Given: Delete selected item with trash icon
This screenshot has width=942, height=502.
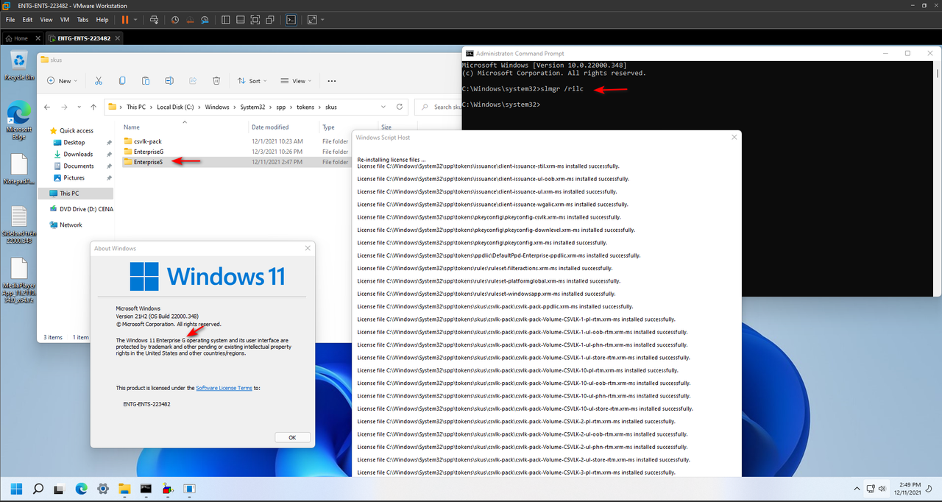Looking at the screenshot, I should (x=216, y=81).
